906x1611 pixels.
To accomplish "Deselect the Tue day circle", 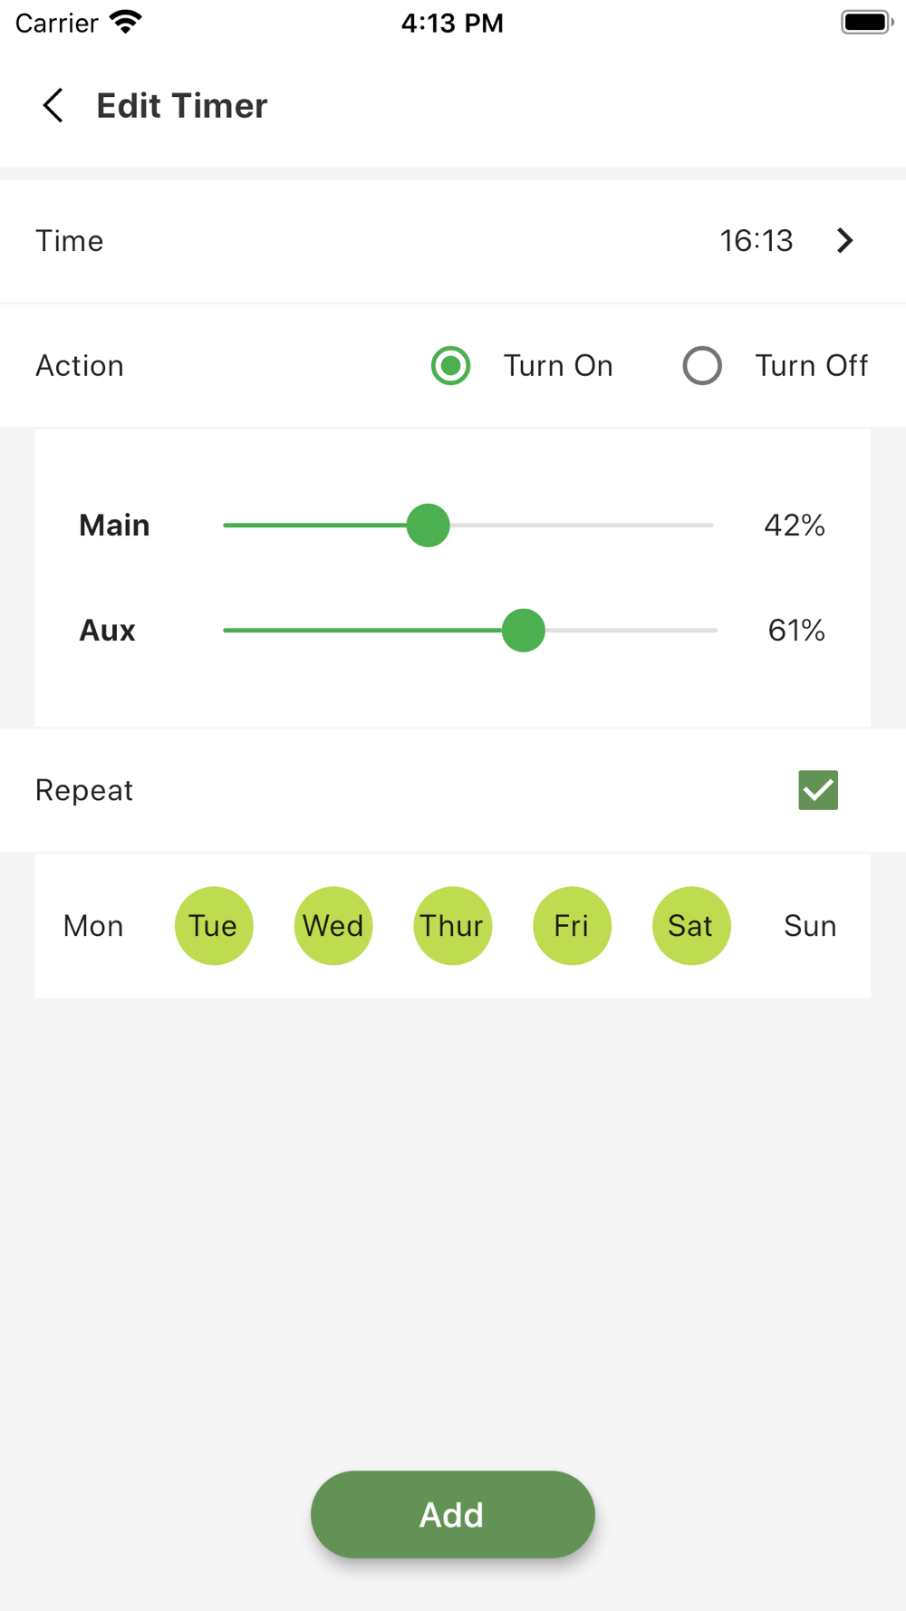I will click(213, 926).
